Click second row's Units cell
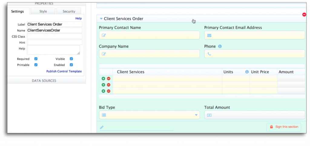310x146 pixels. coord(236,85)
